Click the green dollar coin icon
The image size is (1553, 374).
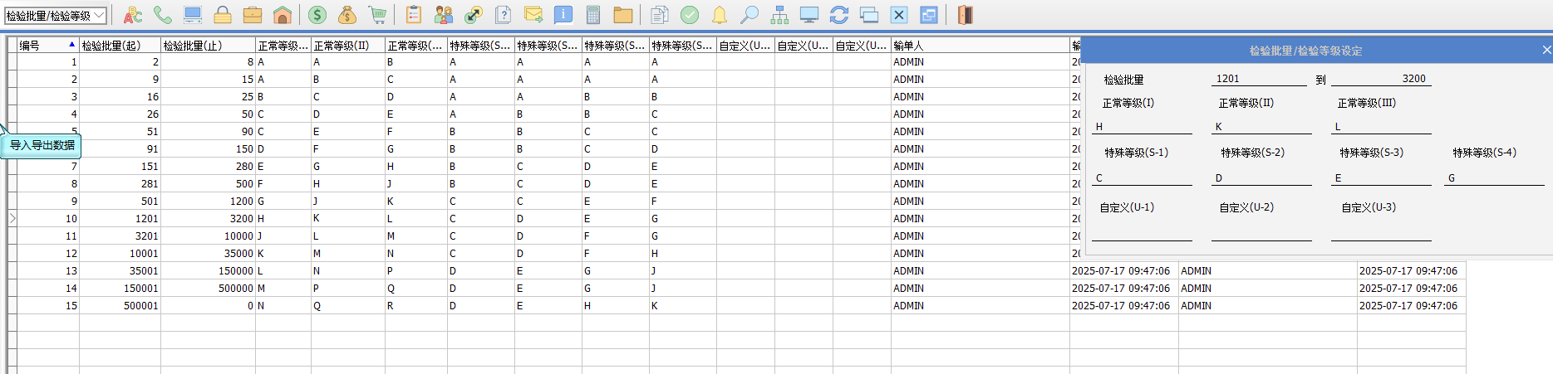(317, 15)
